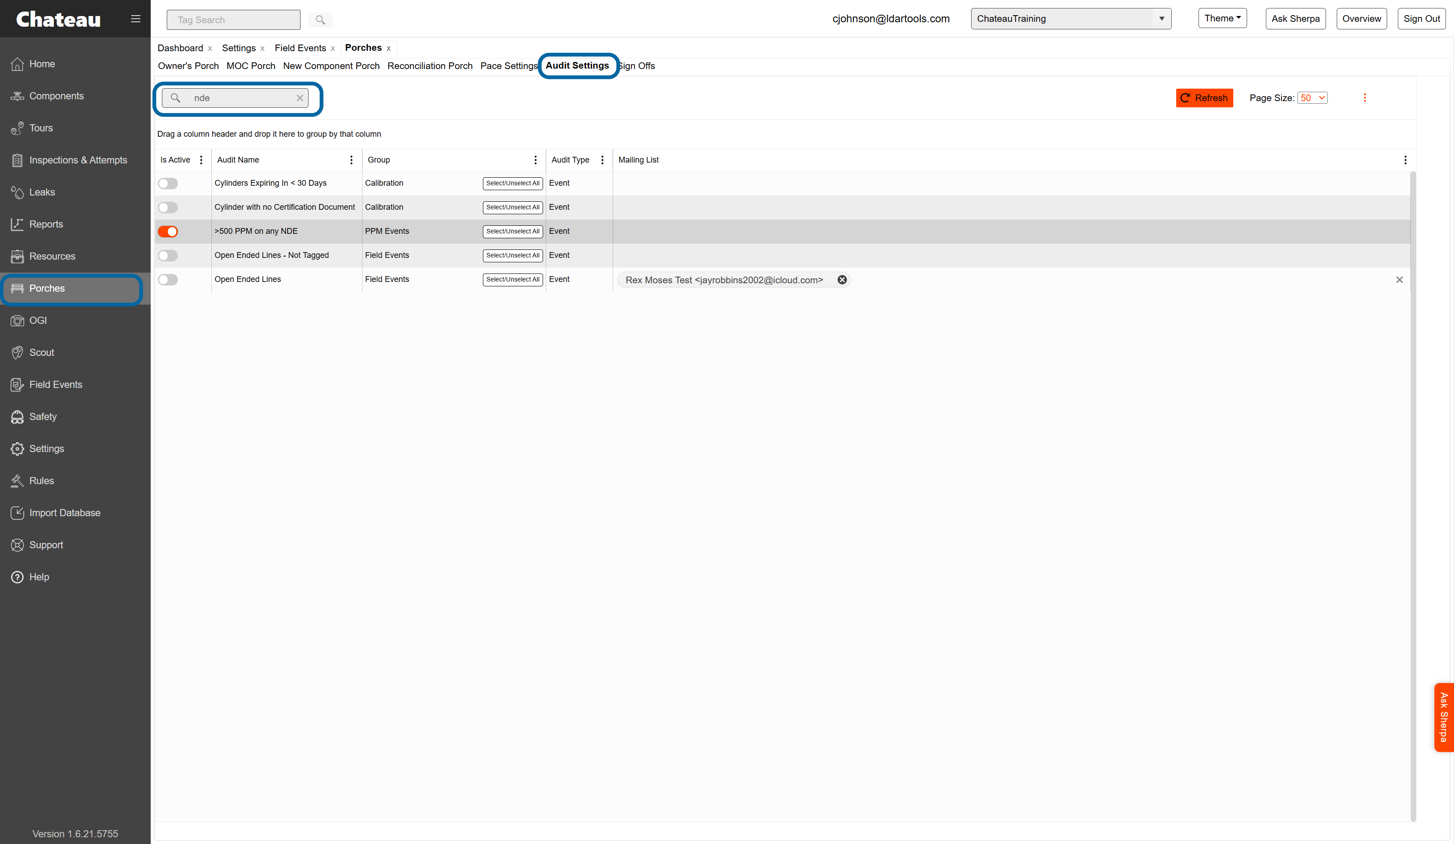Viewport: 1454px width, 844px height.
Task: Open the Sign Offs sub-tab
Action: 637,66
